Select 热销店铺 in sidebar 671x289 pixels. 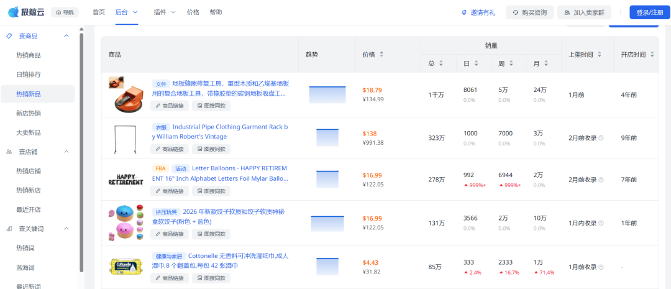28,171
